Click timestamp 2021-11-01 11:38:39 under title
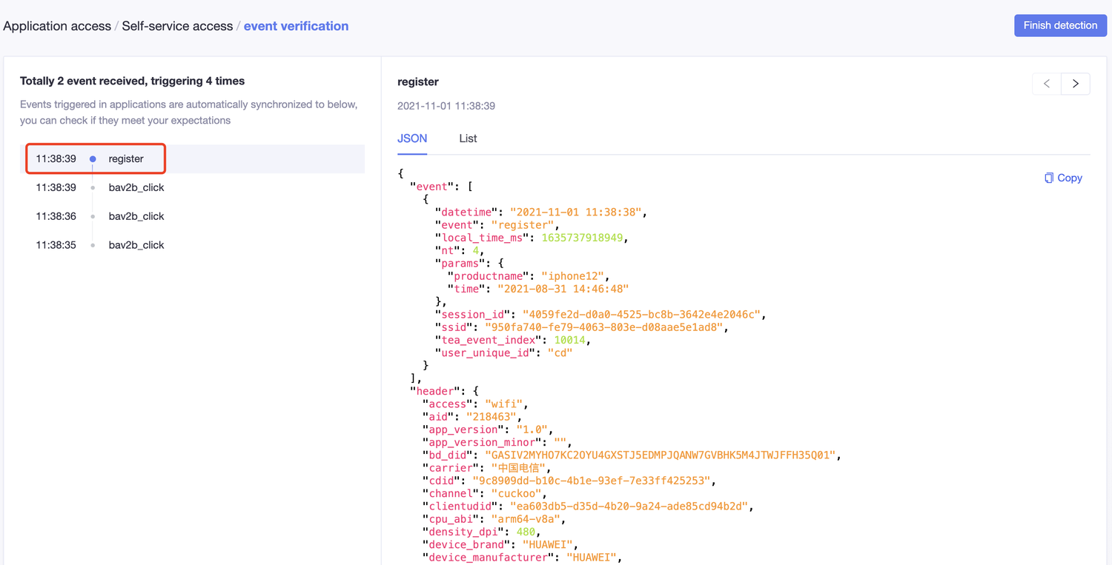 (x=446, y=106)
